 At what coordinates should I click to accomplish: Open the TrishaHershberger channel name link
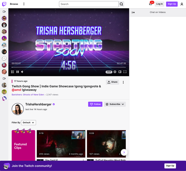[x=38, y=104]
